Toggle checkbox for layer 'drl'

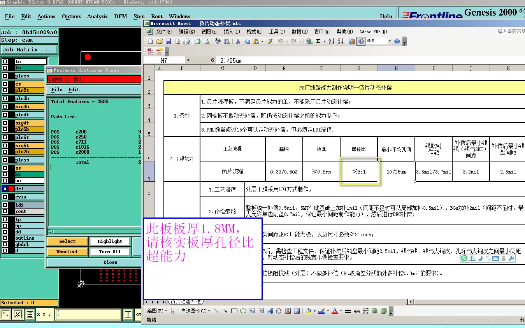(x=5, y=189)
